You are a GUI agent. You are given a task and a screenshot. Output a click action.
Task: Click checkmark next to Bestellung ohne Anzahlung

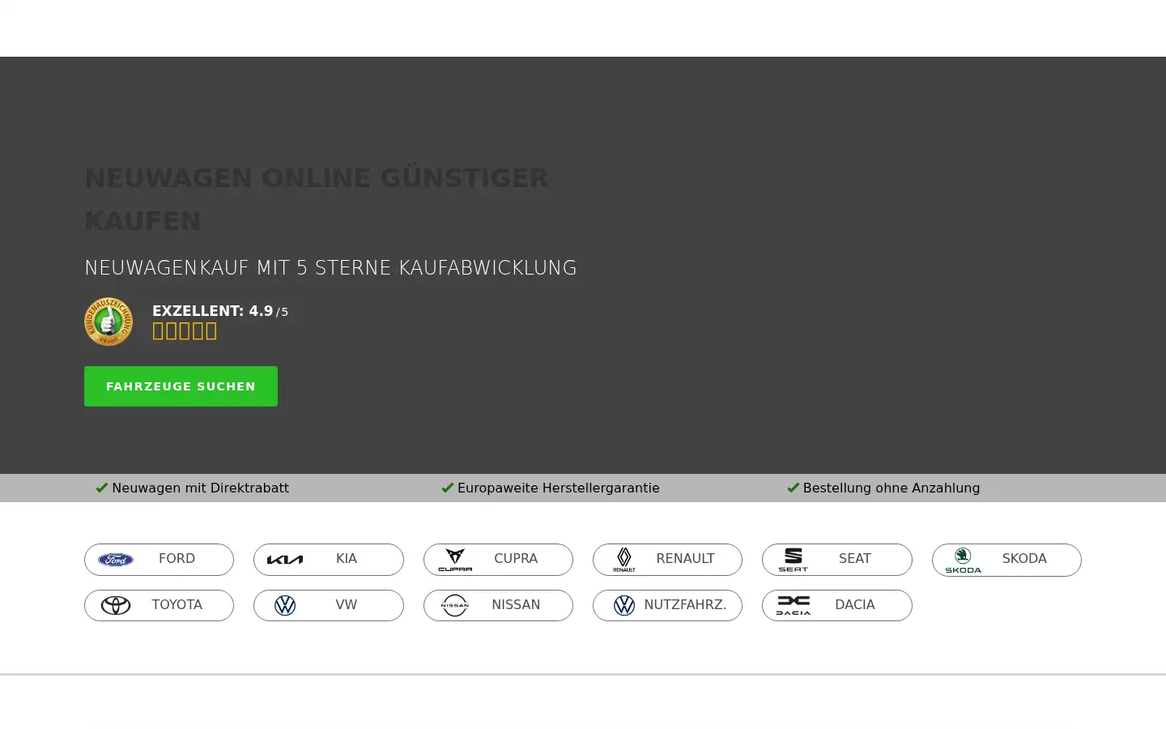coord(793,488)
